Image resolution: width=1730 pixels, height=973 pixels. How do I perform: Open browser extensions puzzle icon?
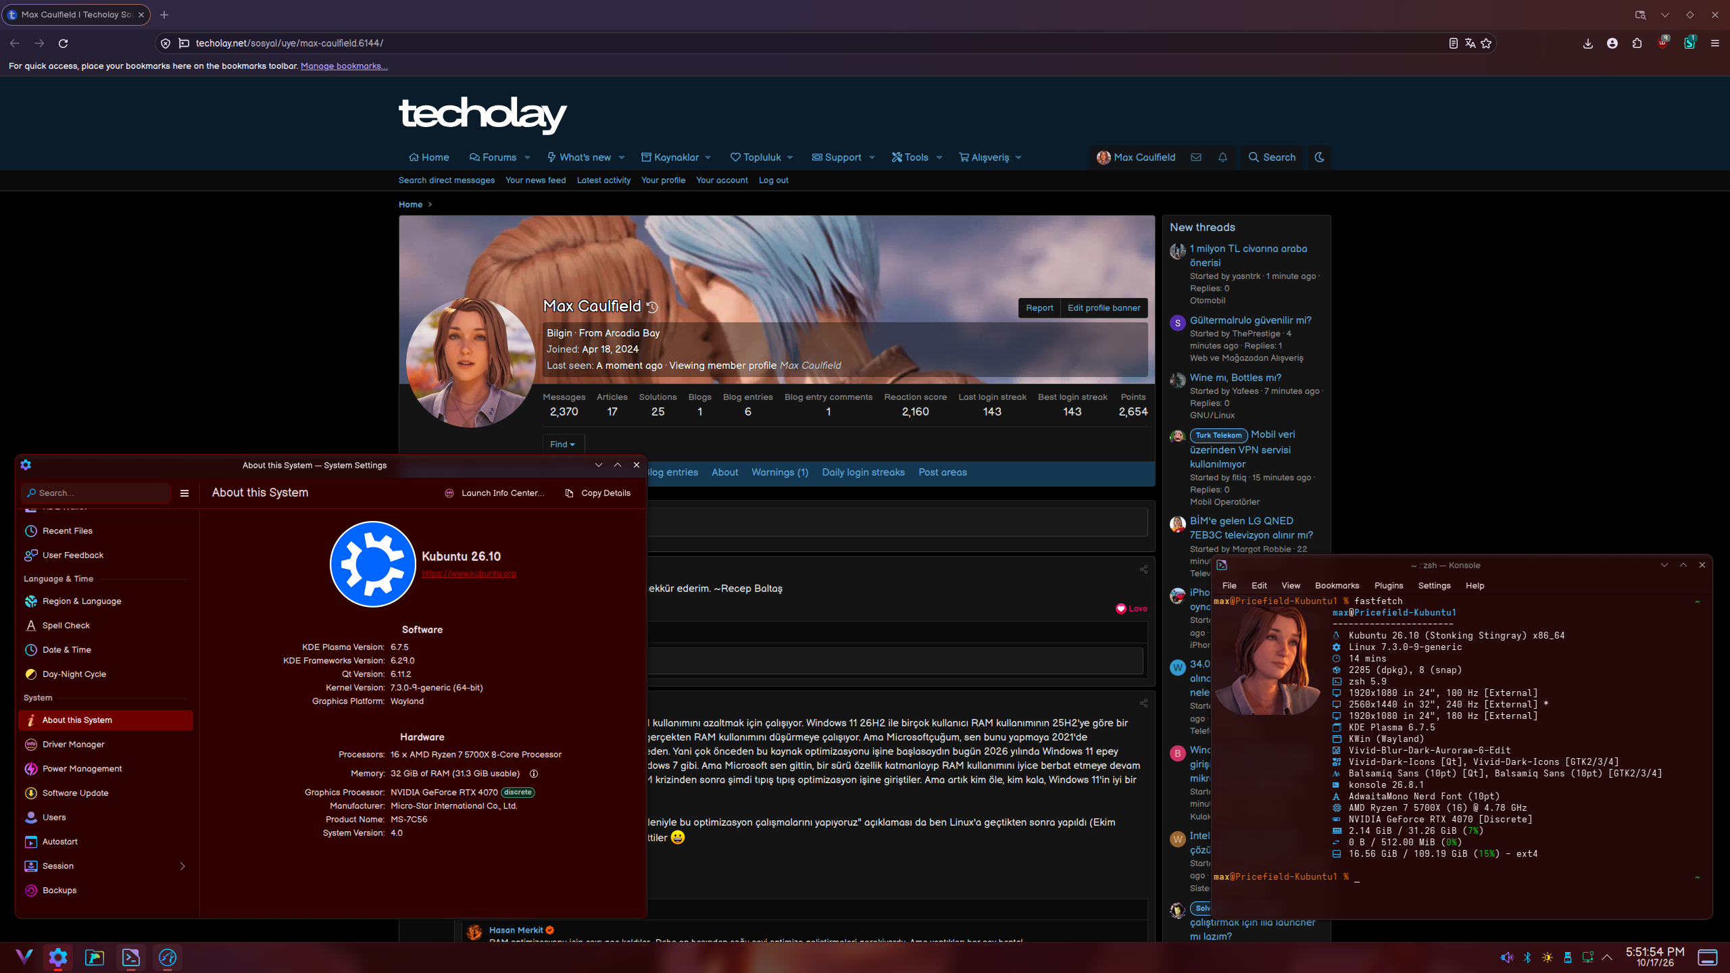click(1637, 43)
